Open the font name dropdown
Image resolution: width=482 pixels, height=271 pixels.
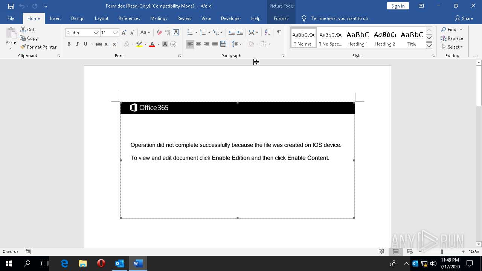[96, 33]
